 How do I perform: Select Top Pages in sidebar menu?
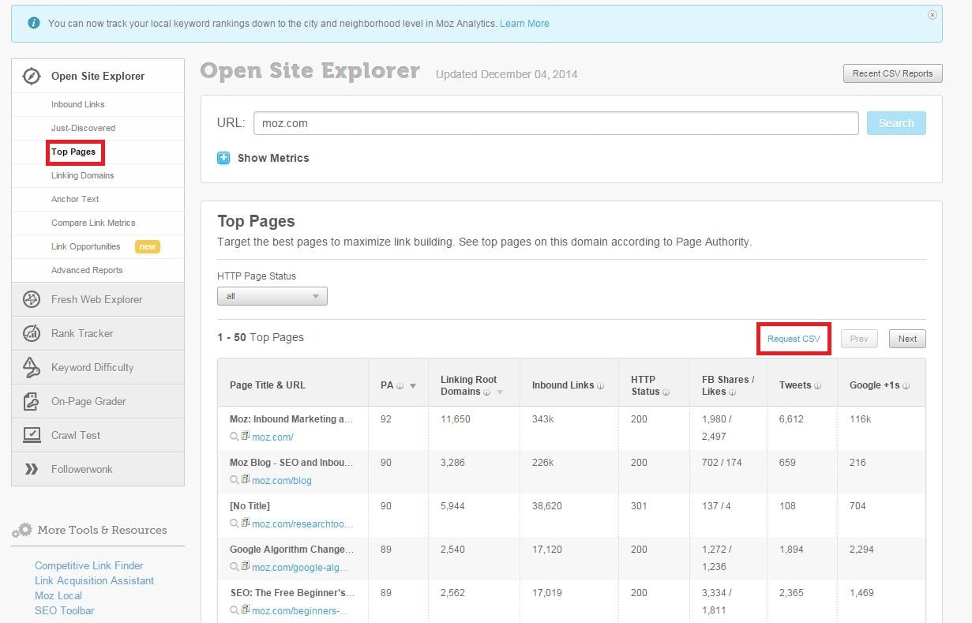[x=73, y=152]
